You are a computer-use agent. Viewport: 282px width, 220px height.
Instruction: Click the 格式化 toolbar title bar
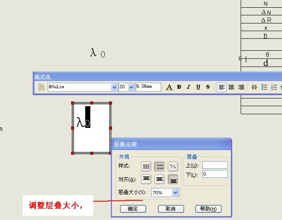coord(157,77)
